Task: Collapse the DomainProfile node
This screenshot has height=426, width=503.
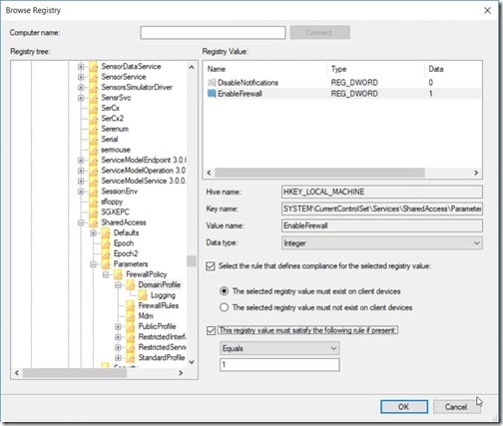Action: coord(118,285)
